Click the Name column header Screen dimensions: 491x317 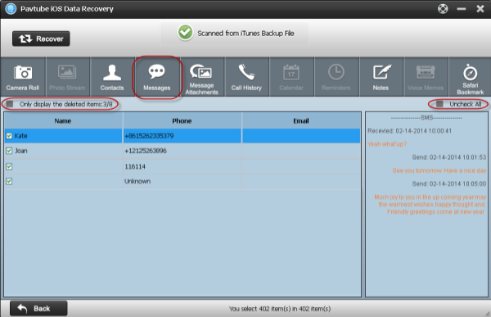pos(63,120)
